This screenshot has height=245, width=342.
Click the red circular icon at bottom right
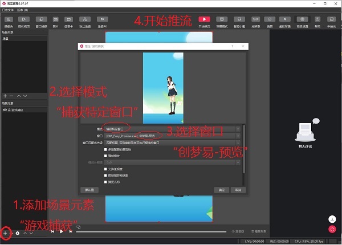331,229
